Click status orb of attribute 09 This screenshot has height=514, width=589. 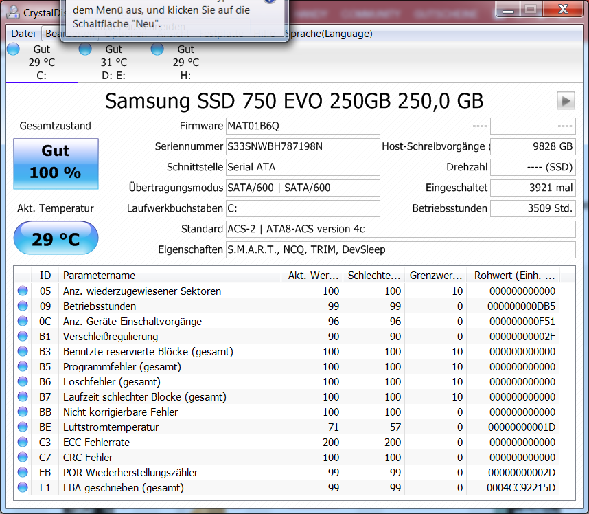(x=23, y=306)
